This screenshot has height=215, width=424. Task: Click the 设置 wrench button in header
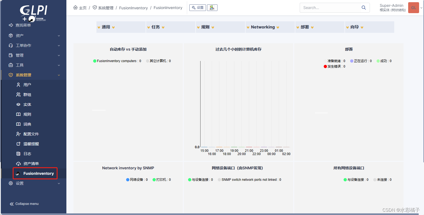pyautogui.click(x=198, y=8)
